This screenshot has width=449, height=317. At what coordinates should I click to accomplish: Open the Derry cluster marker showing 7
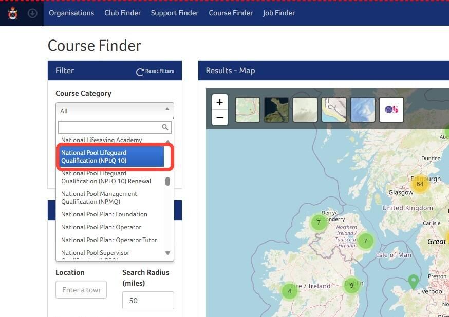point(319,223)
